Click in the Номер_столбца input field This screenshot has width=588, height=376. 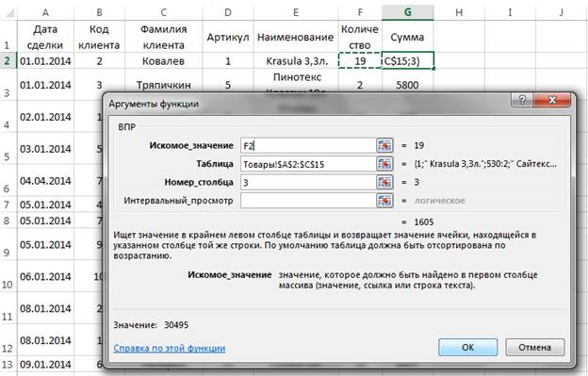308,182
